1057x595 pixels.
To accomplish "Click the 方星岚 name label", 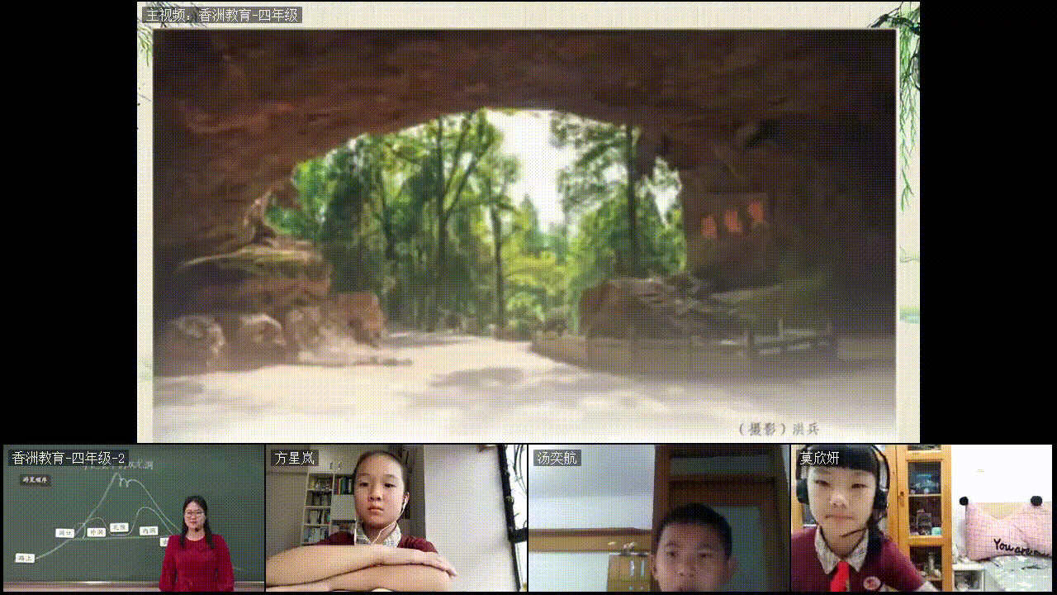I will pyautogui.click(x=295, y=458).
